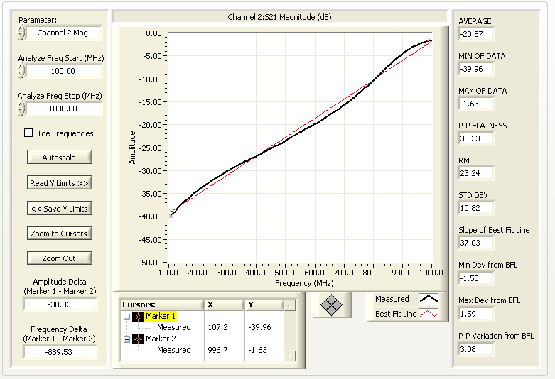Viewport: 555px width, 379px height.
Task: Click the Analyze Freq Stop stepper arrows
Action: (22, 109)
